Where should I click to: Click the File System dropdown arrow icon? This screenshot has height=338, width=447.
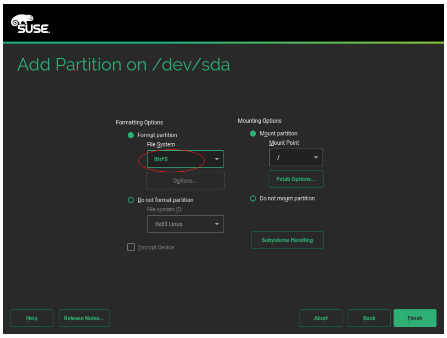217,159
